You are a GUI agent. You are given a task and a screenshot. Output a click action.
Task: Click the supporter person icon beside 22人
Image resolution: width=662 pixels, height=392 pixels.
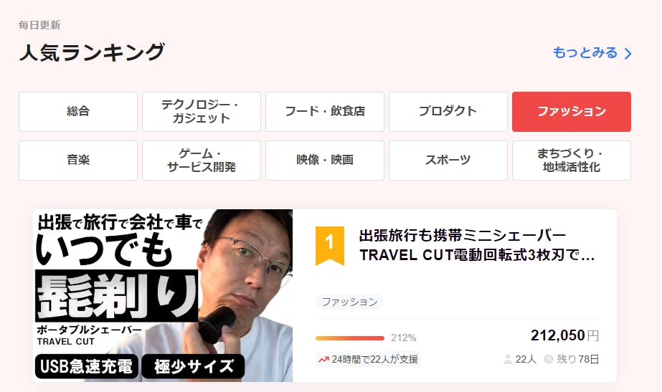point(508,359)
